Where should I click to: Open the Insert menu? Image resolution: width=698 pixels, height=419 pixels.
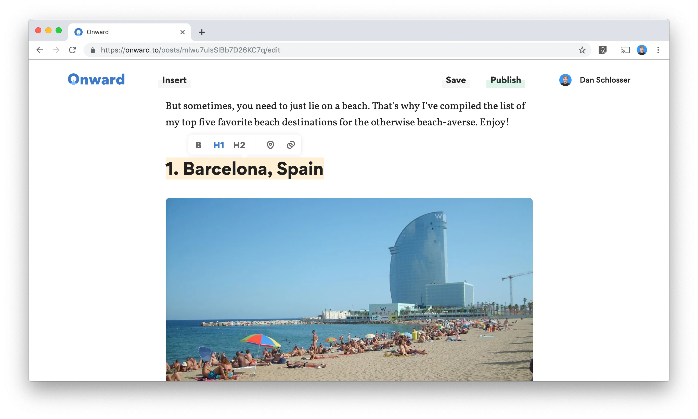coord(174,80)
